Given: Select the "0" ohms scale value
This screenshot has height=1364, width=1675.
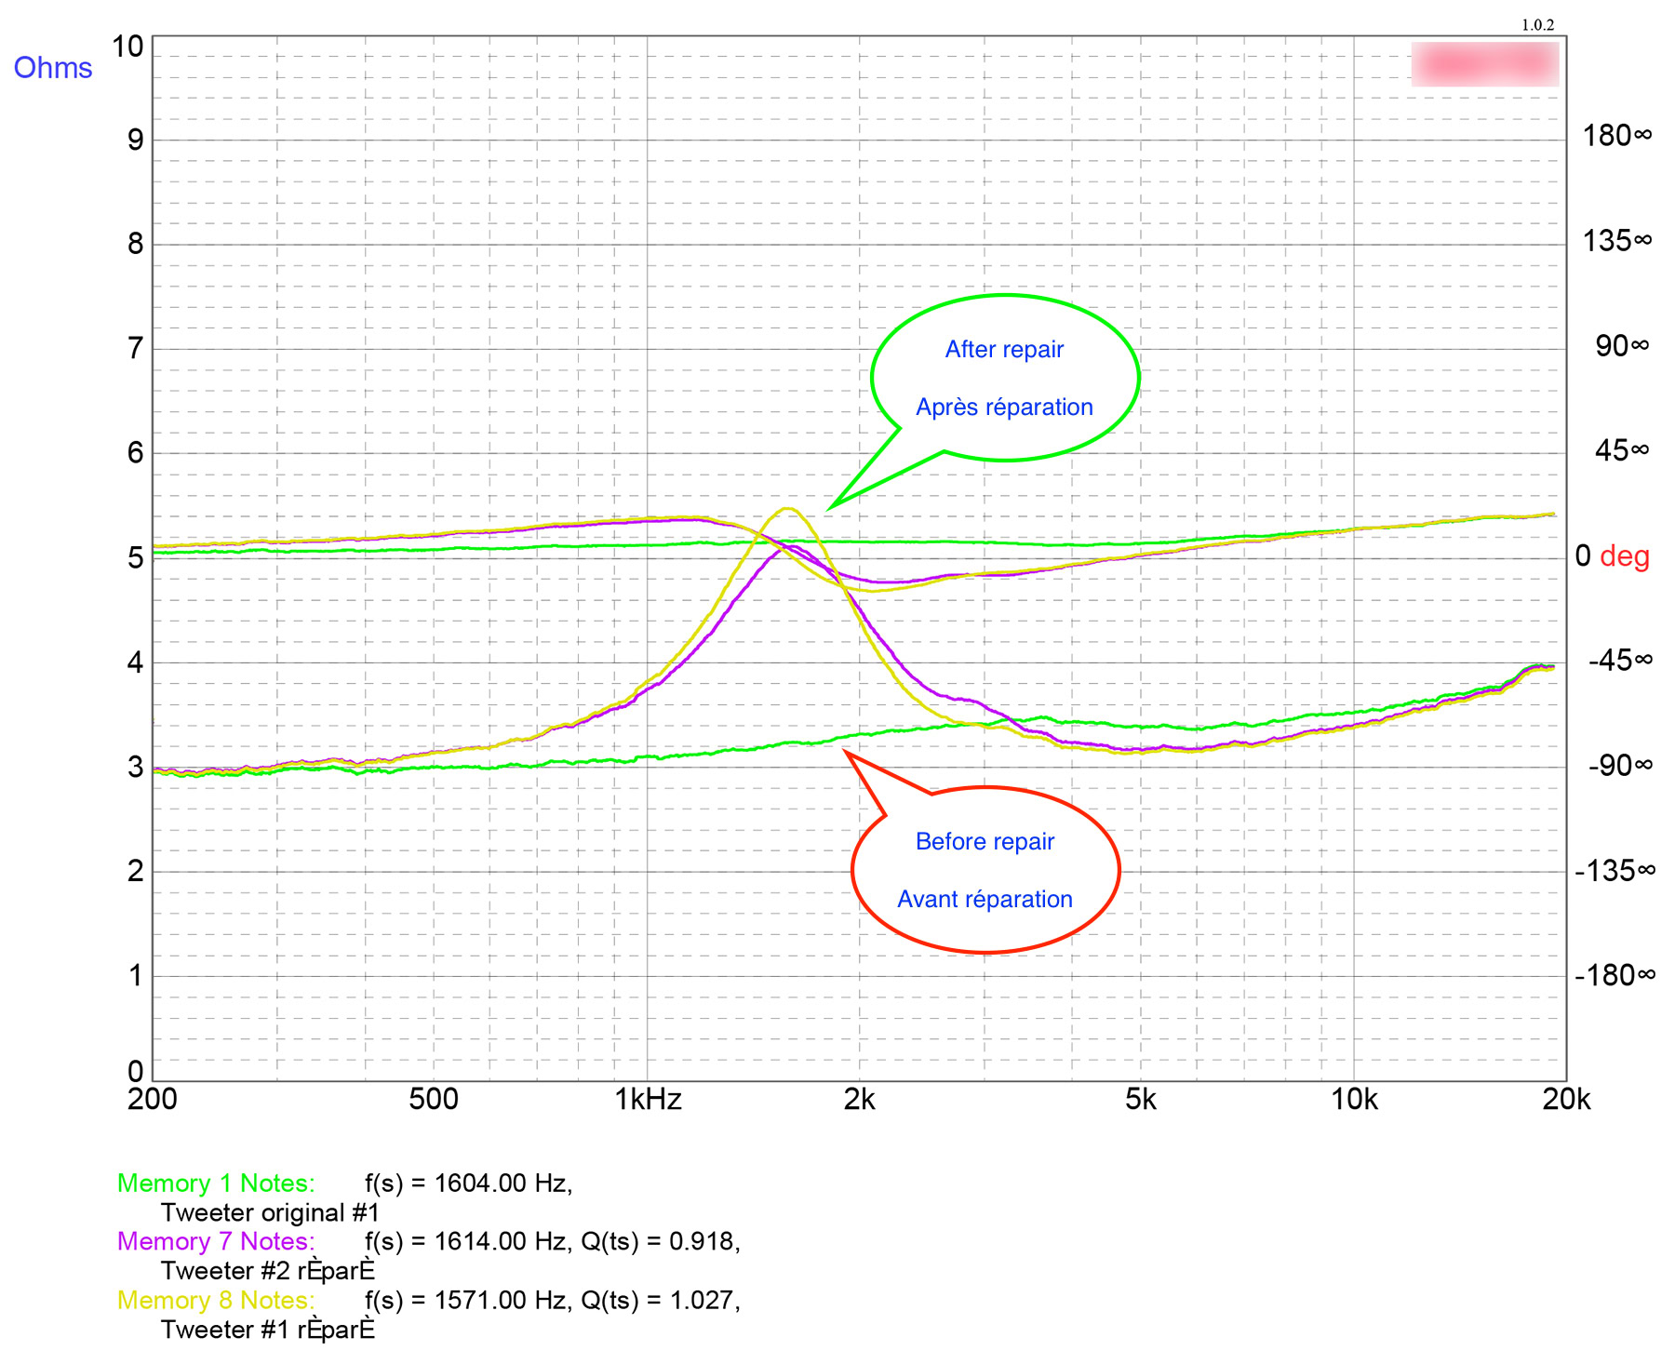Looking at the screenshot, I should (136, 1072).
